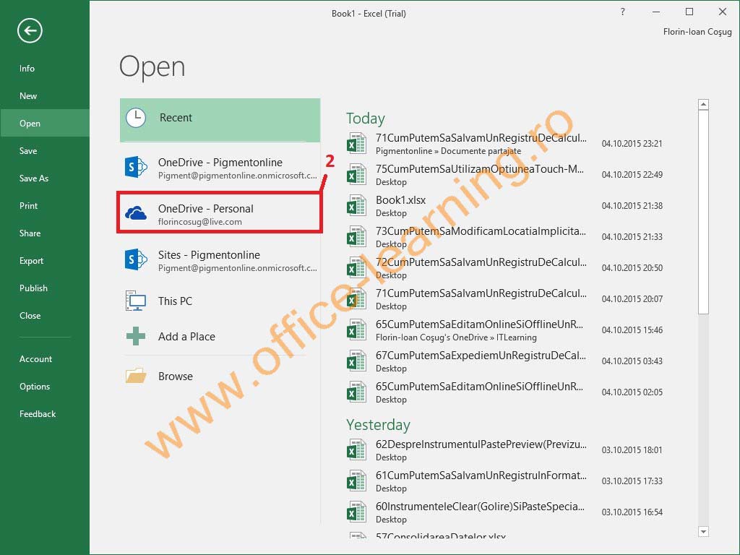Click Excel icon of 62DespreInstrumentulPastePreview file

click(356, 449)
